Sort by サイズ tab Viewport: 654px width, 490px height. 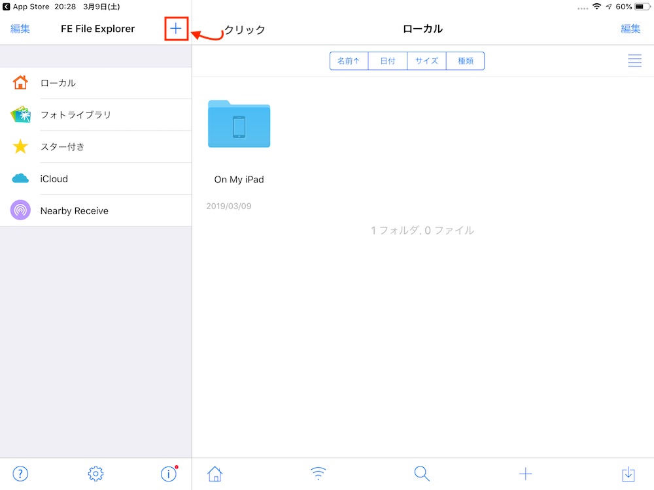[x=426, y=61]
